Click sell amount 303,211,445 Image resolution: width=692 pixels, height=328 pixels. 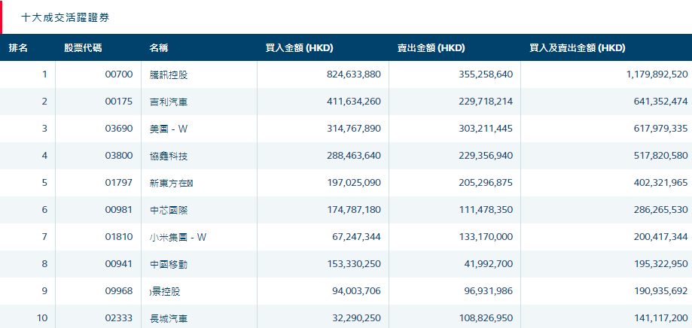[x=486, y=129]
